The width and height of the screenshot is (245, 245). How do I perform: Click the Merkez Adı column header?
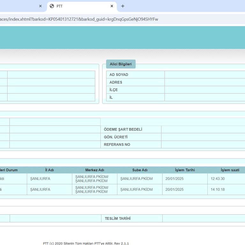pos(94,170)
